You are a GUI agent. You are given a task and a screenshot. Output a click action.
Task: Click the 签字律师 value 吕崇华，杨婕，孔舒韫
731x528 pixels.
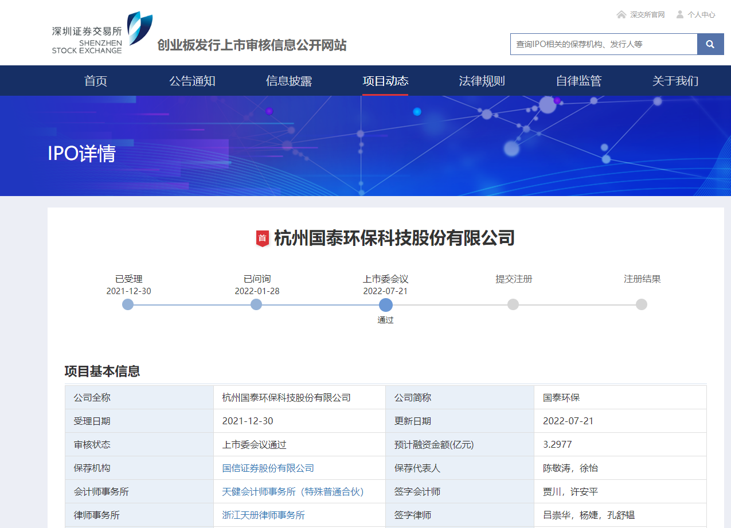click(x=589, y=515)
